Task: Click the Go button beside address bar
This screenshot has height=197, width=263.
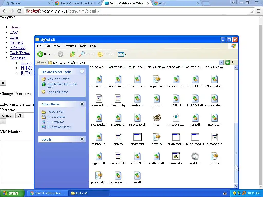Action: tap(230, 62)
